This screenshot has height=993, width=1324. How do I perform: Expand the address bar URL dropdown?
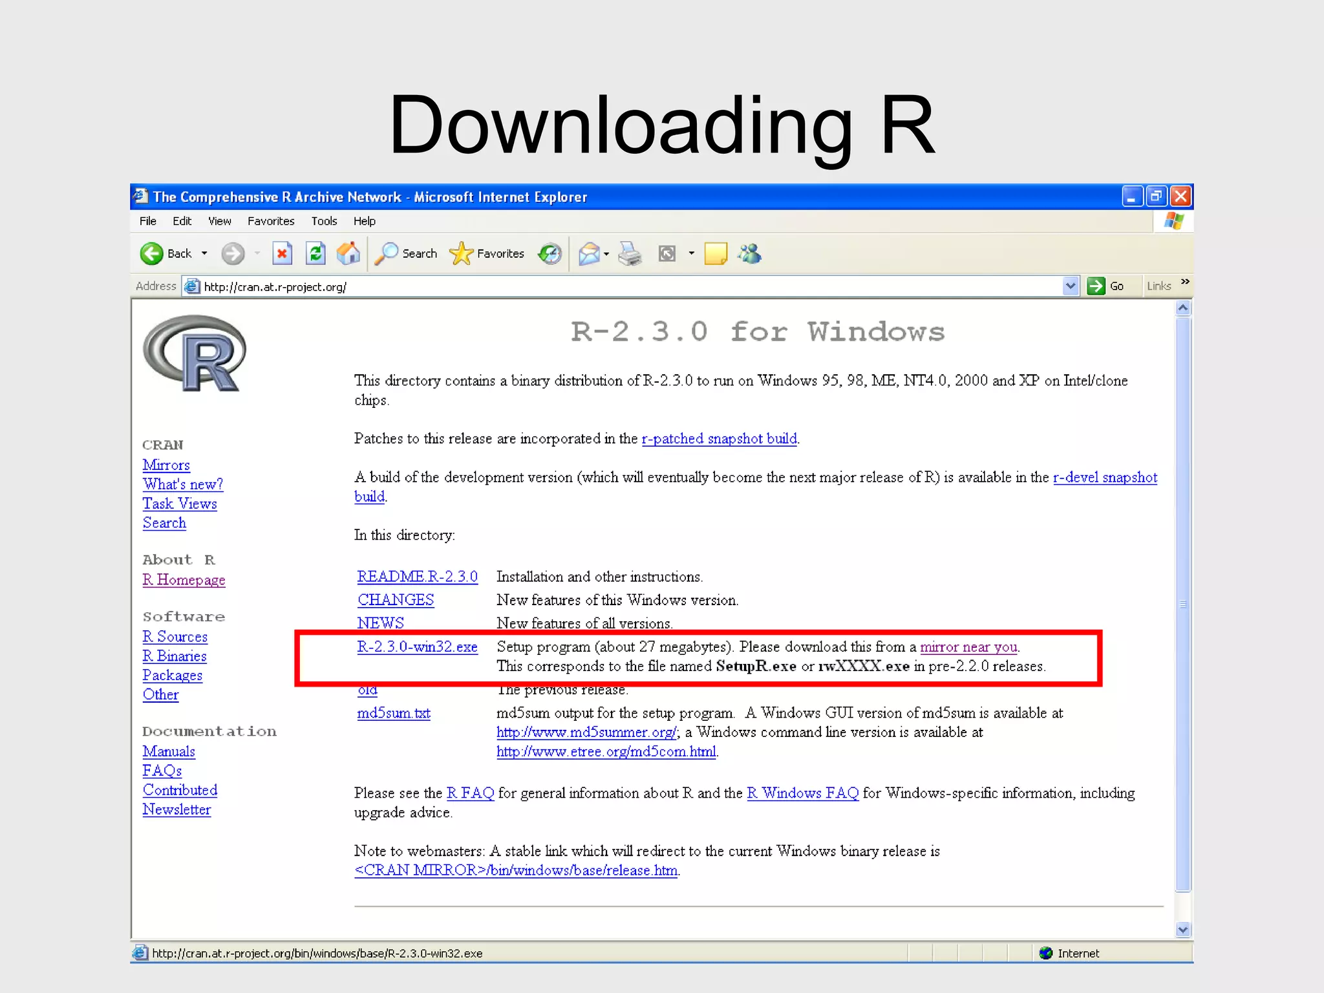click(1071, 286)
